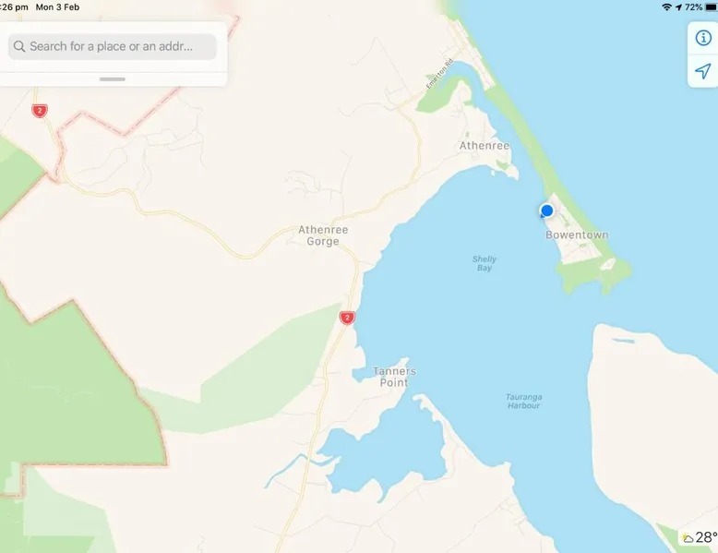
Task: Focus the search for a place field
Action: coord(113,46)
